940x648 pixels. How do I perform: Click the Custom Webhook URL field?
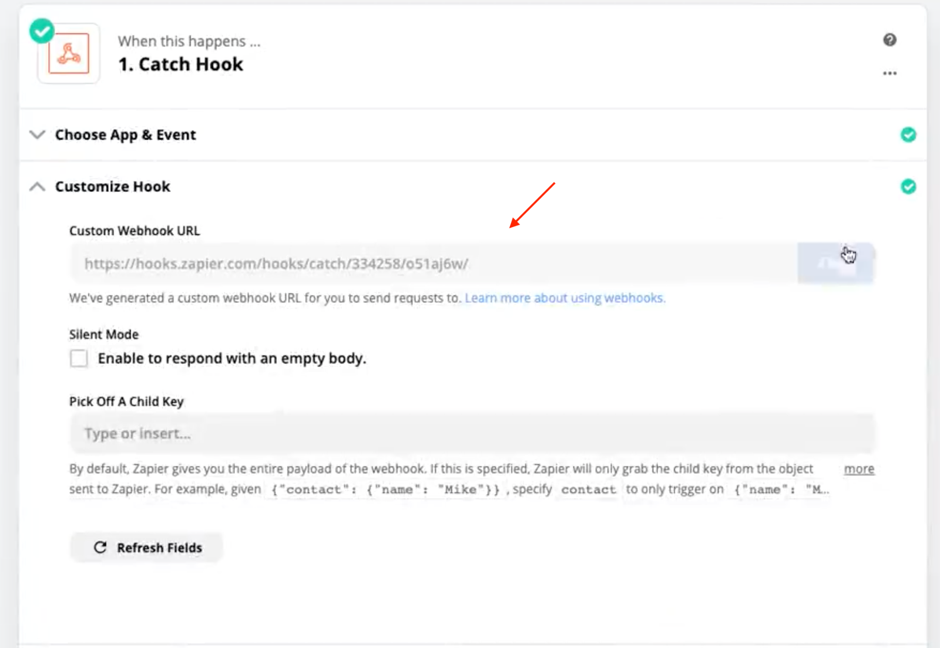pyautogui.click(x=434, y=264)
